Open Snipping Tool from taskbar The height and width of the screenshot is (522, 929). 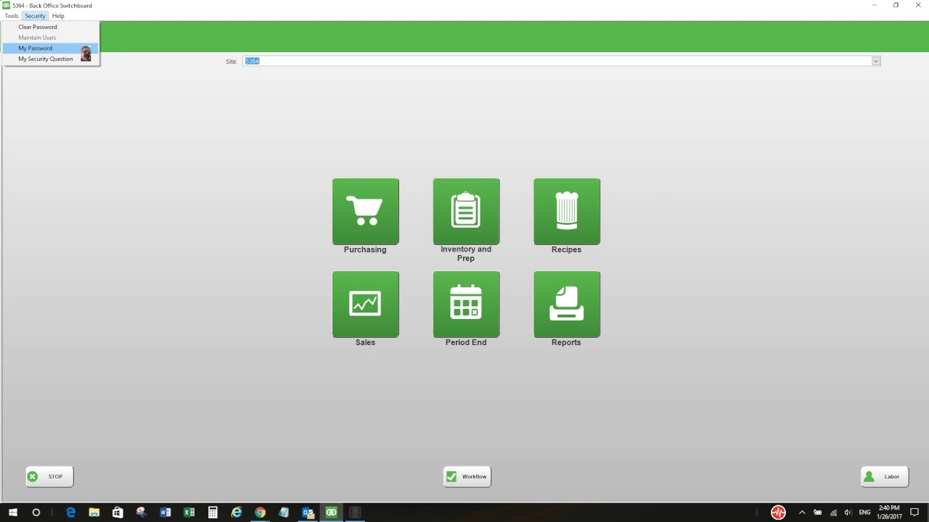(142, 513)
